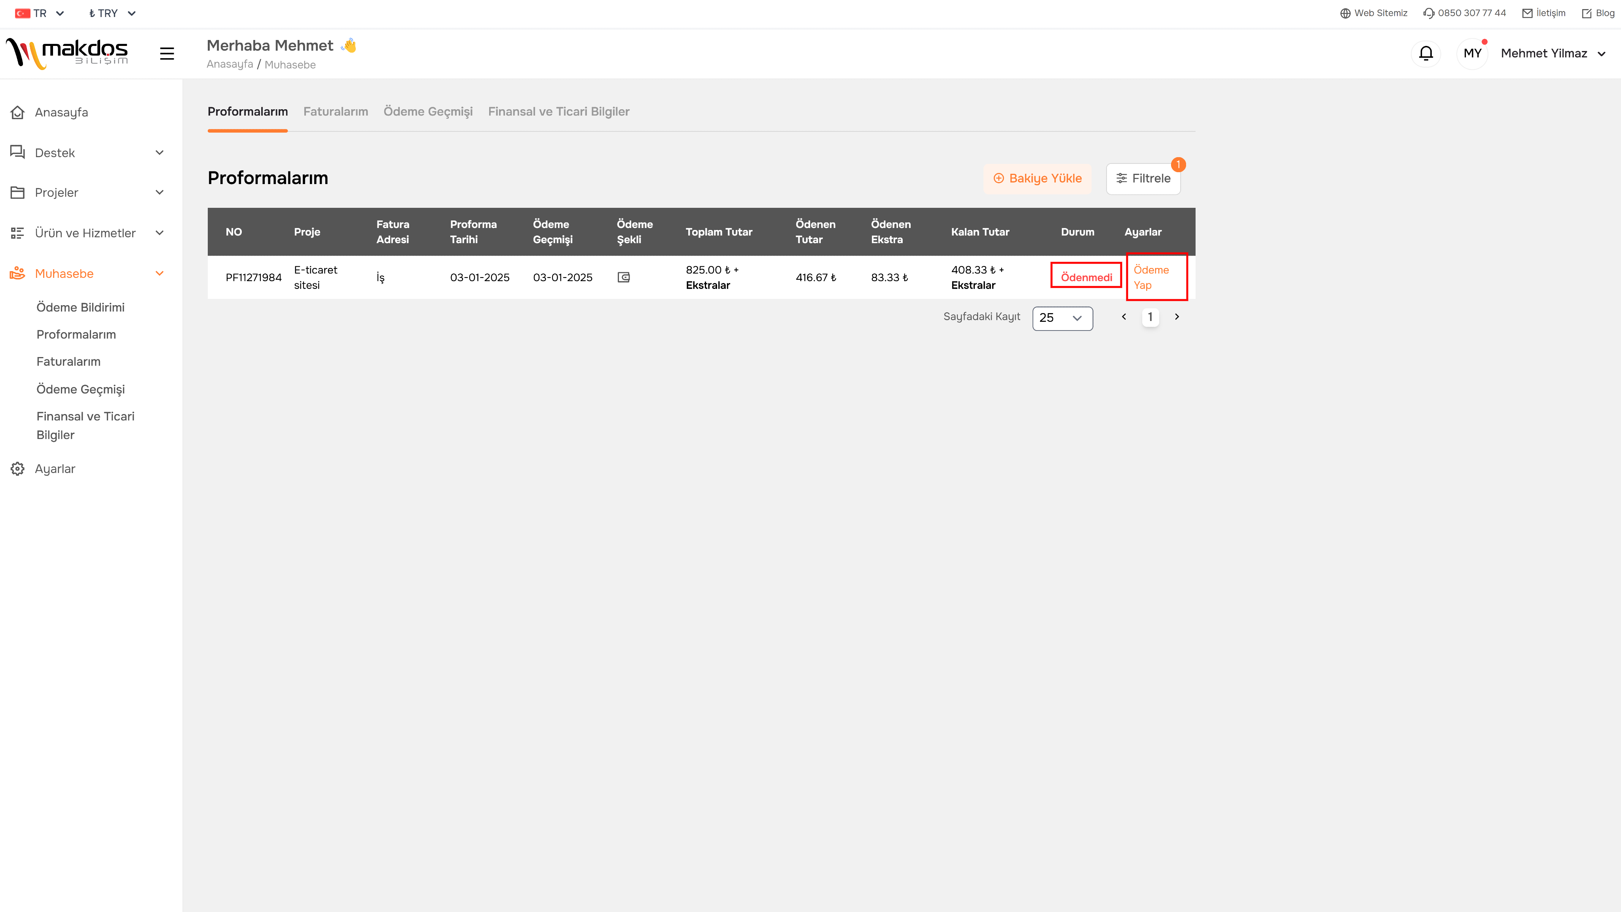This screenshot has width=1621, height=912.
Task: Click the NO column header
Action: coord(233,232)
